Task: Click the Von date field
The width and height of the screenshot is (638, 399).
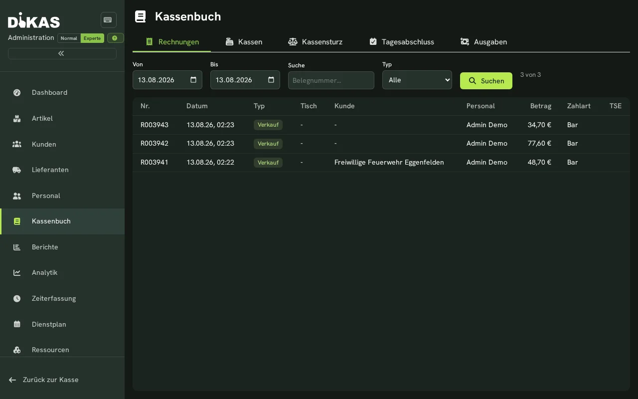Action: pos(167,80)
